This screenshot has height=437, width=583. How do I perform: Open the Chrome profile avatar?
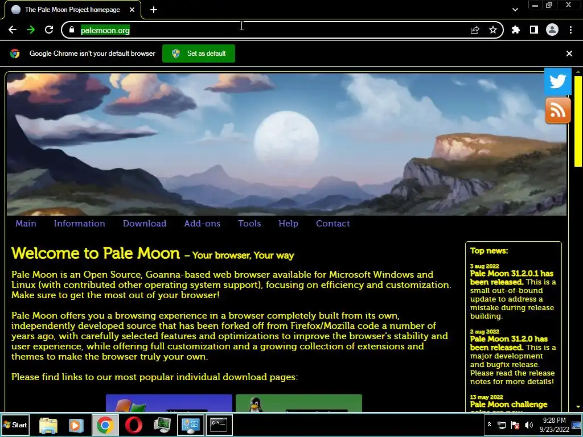coord(552,30)
